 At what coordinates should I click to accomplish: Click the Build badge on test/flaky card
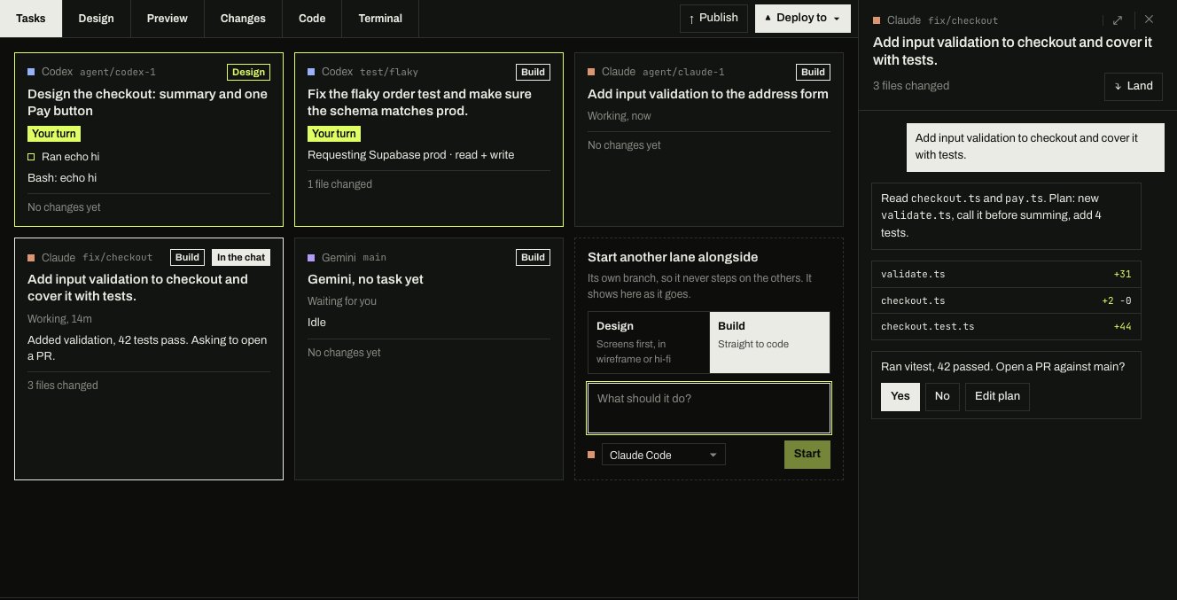click(x=533, y=72)
